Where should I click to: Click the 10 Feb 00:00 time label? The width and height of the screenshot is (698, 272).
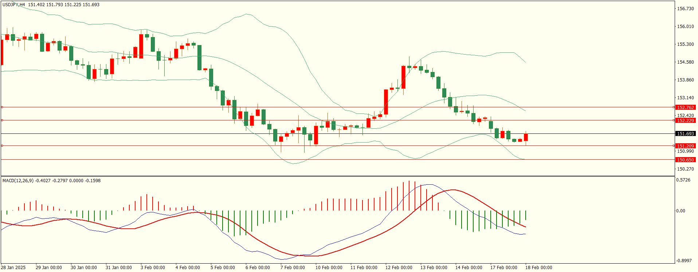tap(329, 268)
